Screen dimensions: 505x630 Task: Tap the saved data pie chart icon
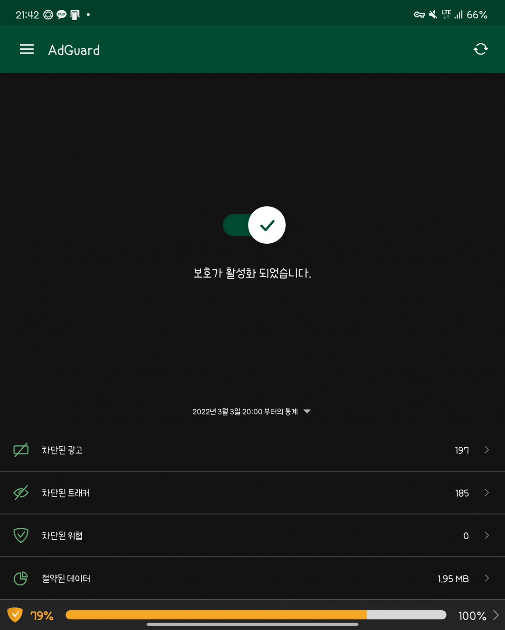click(x=21, y=578)
